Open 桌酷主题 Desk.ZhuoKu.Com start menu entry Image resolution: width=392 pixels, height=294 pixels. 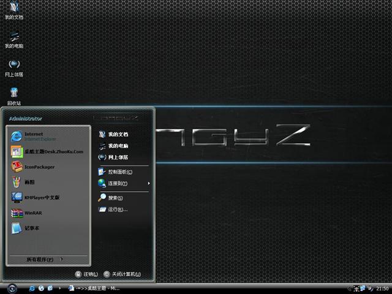click(48, 152)
